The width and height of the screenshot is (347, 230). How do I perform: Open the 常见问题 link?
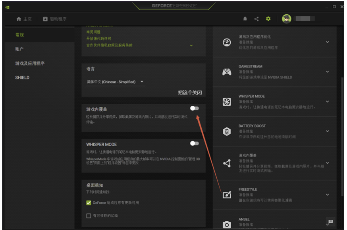(x=93, y=32)
